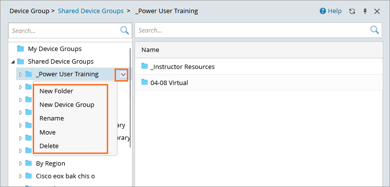Click the My Device Groups folder icon
390x187 pixels.
click(20, 49)
